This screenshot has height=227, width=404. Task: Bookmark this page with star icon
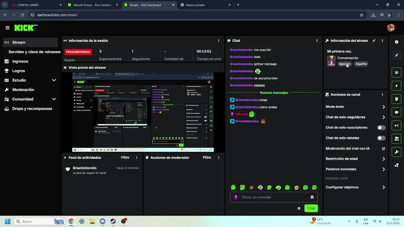(x=361, y=15)
